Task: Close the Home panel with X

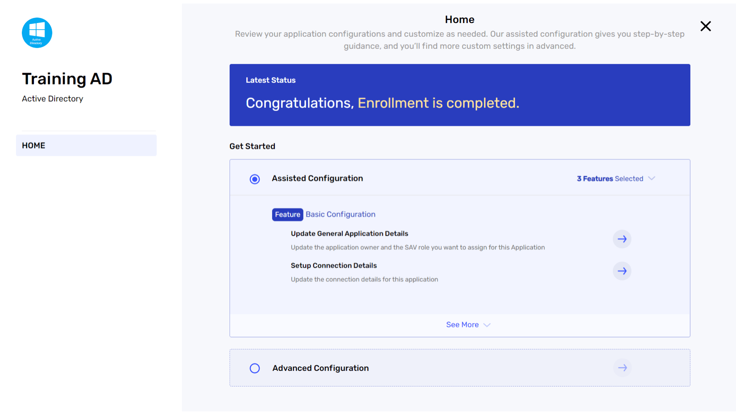Action: coord(706,26)
